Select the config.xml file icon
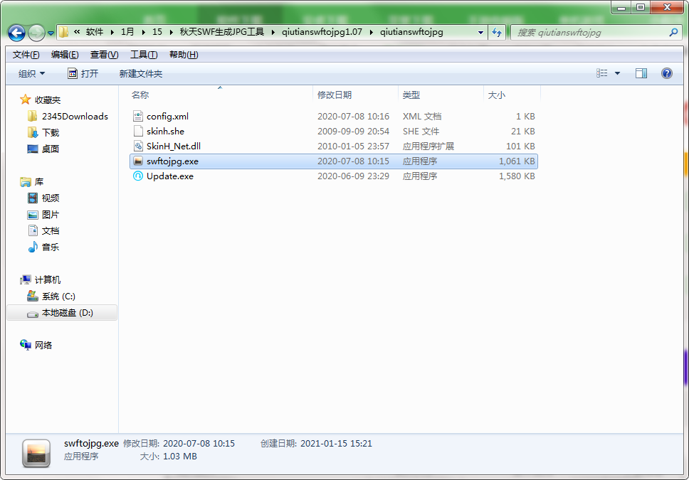 coord(138,116)
